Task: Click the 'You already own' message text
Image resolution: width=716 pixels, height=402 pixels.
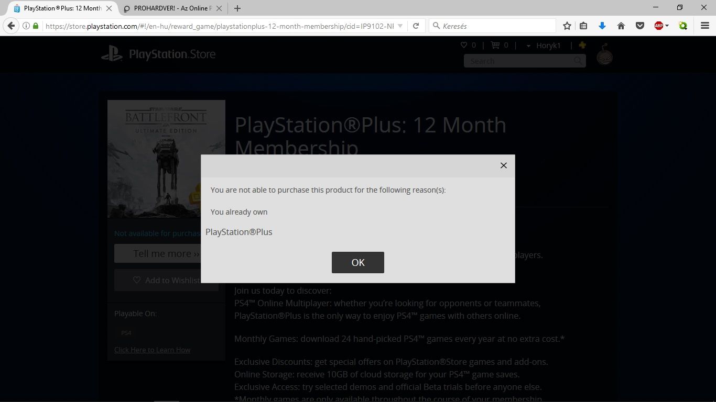Action: 239,212
